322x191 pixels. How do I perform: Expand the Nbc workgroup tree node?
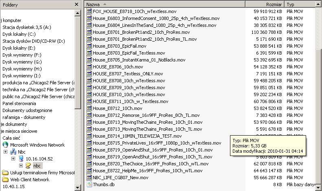[x=6, y=152]
